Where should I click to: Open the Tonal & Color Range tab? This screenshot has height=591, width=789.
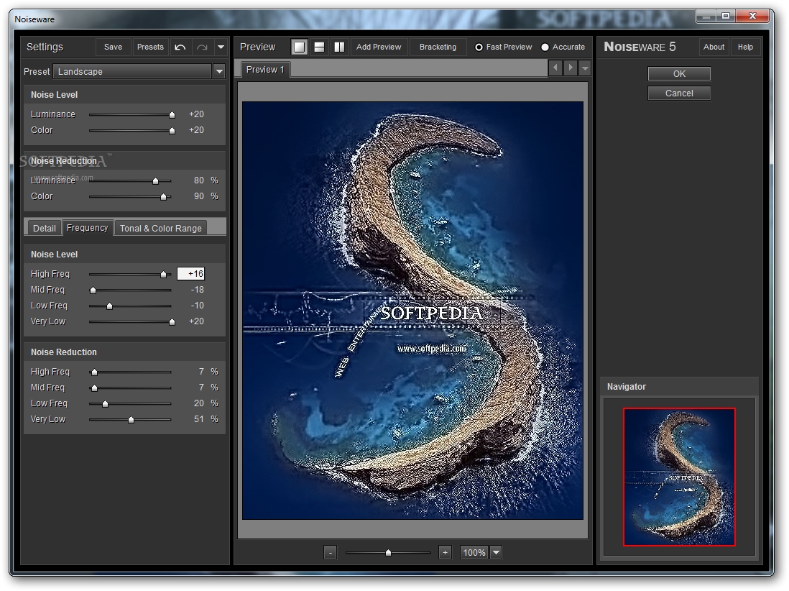(160, 228)
